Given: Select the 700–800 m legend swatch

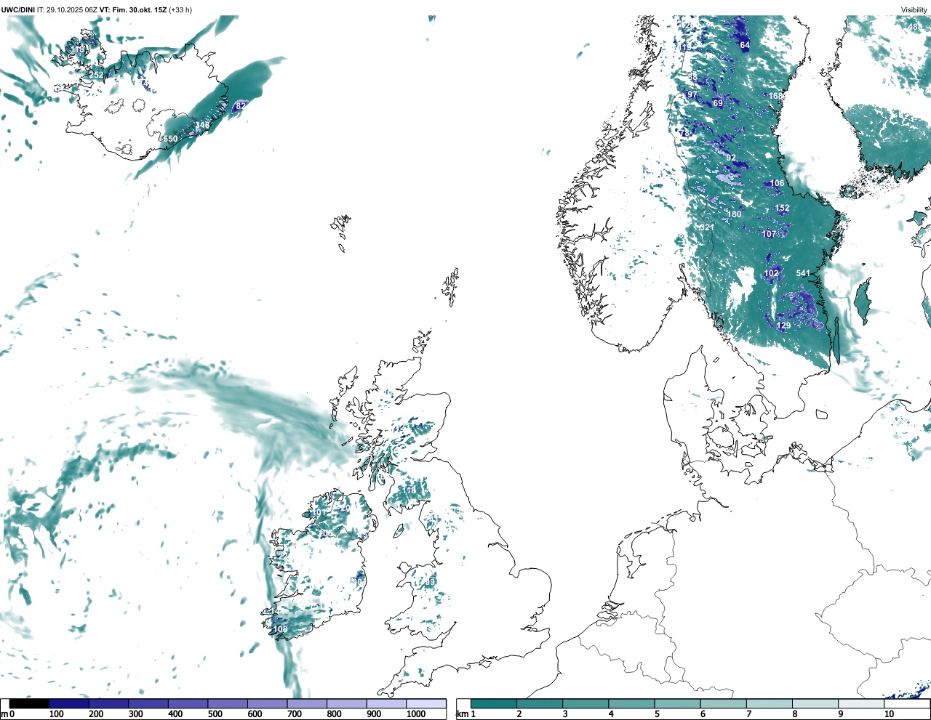Looking at the screenshot, I should tap(307, 703).
